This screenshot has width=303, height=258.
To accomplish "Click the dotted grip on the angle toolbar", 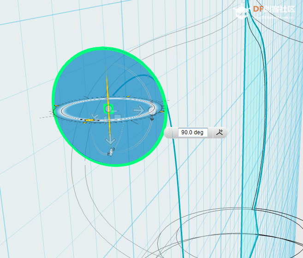I will point(171,132).
